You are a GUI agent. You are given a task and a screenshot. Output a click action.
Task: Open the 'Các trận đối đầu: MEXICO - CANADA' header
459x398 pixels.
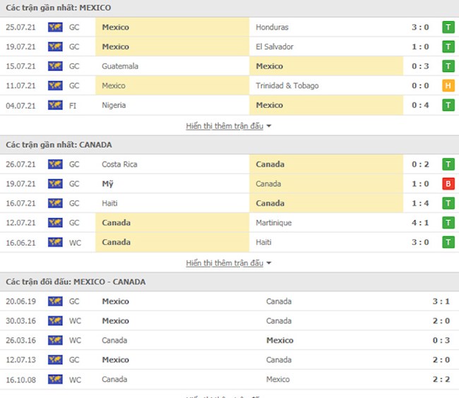click(x=76, y=282)
